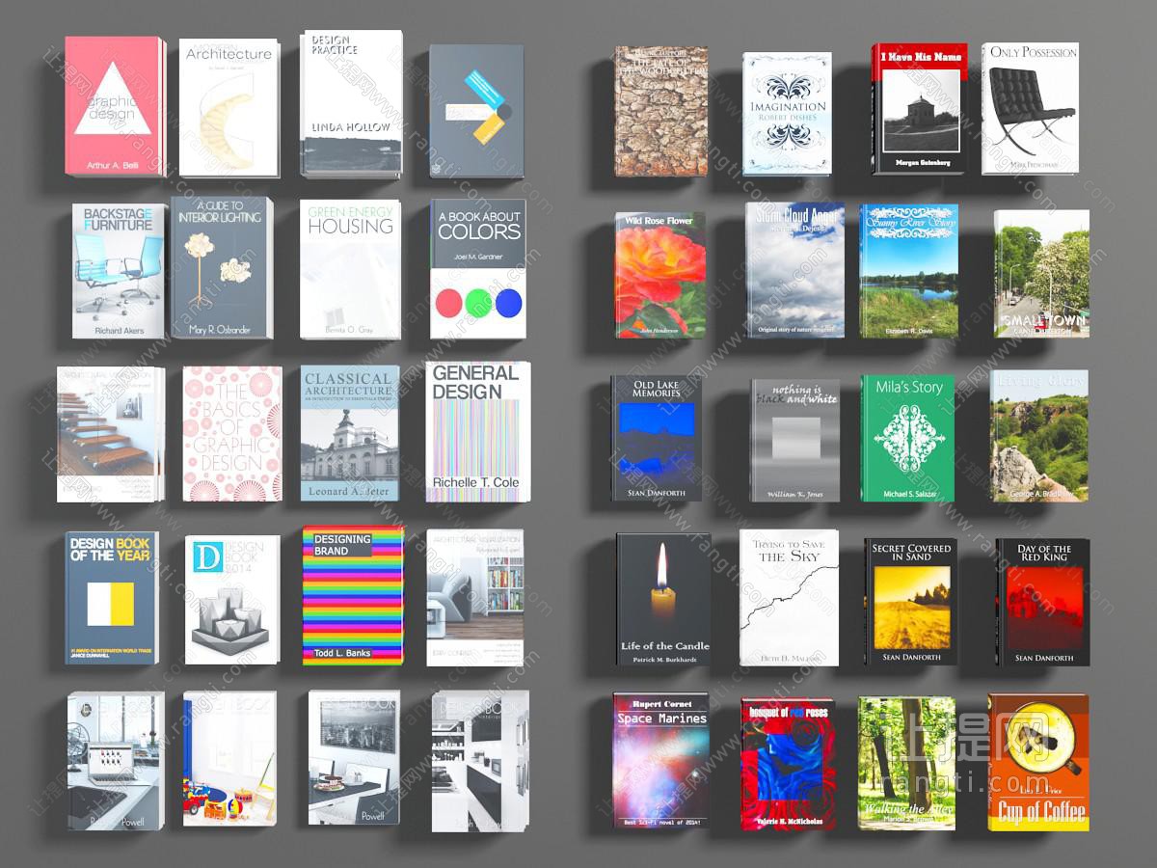Select the book cover showing laptop on desk

pyautogui.click(x=116, y=760)
